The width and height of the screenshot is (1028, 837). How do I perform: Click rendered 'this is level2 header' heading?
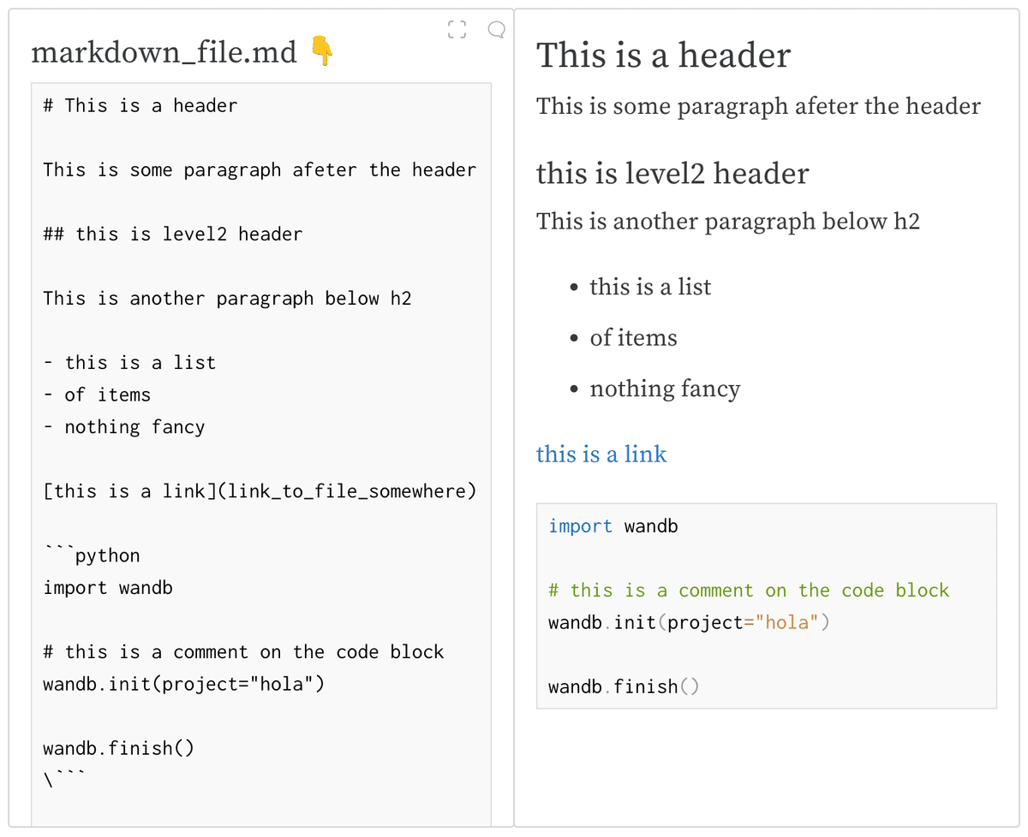point(672,174)
